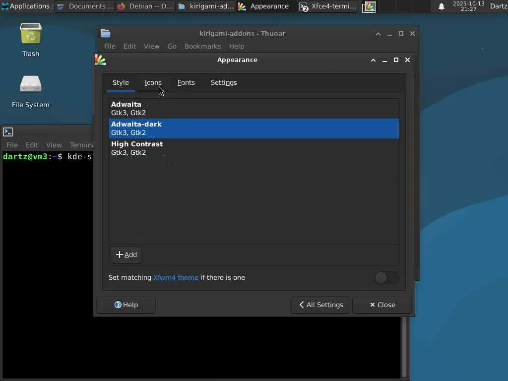Image resolution: width=508 pixels, height=381 pixels.
Task: Click the terminal window icon
Action: point(8,132)
